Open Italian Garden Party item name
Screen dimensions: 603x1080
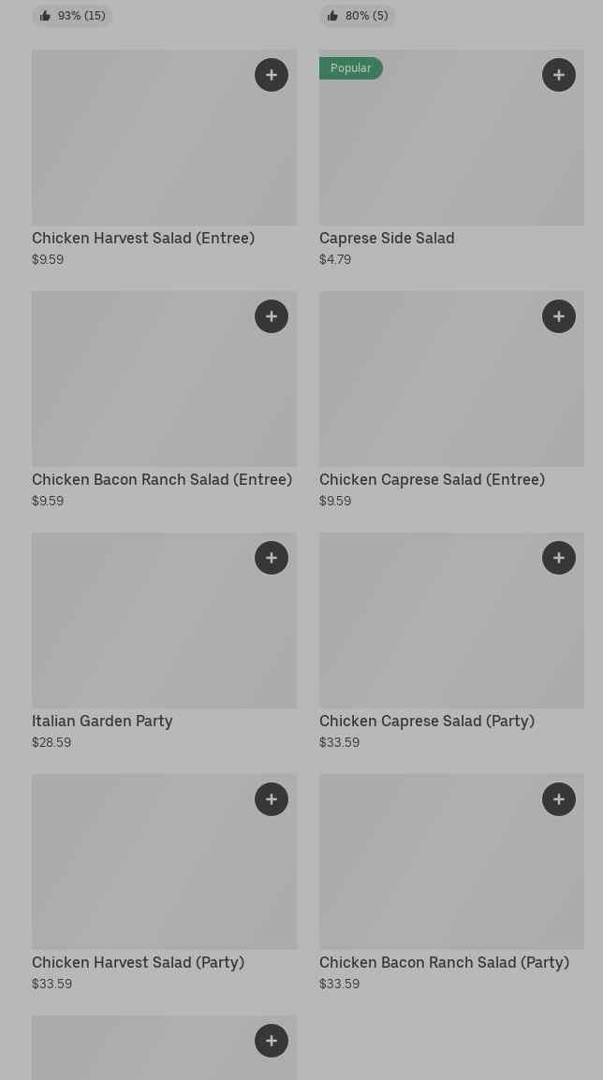click(102, 722)
